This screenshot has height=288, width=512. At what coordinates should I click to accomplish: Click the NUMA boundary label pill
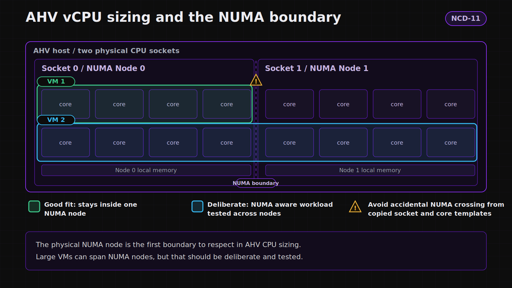point(256,183)
